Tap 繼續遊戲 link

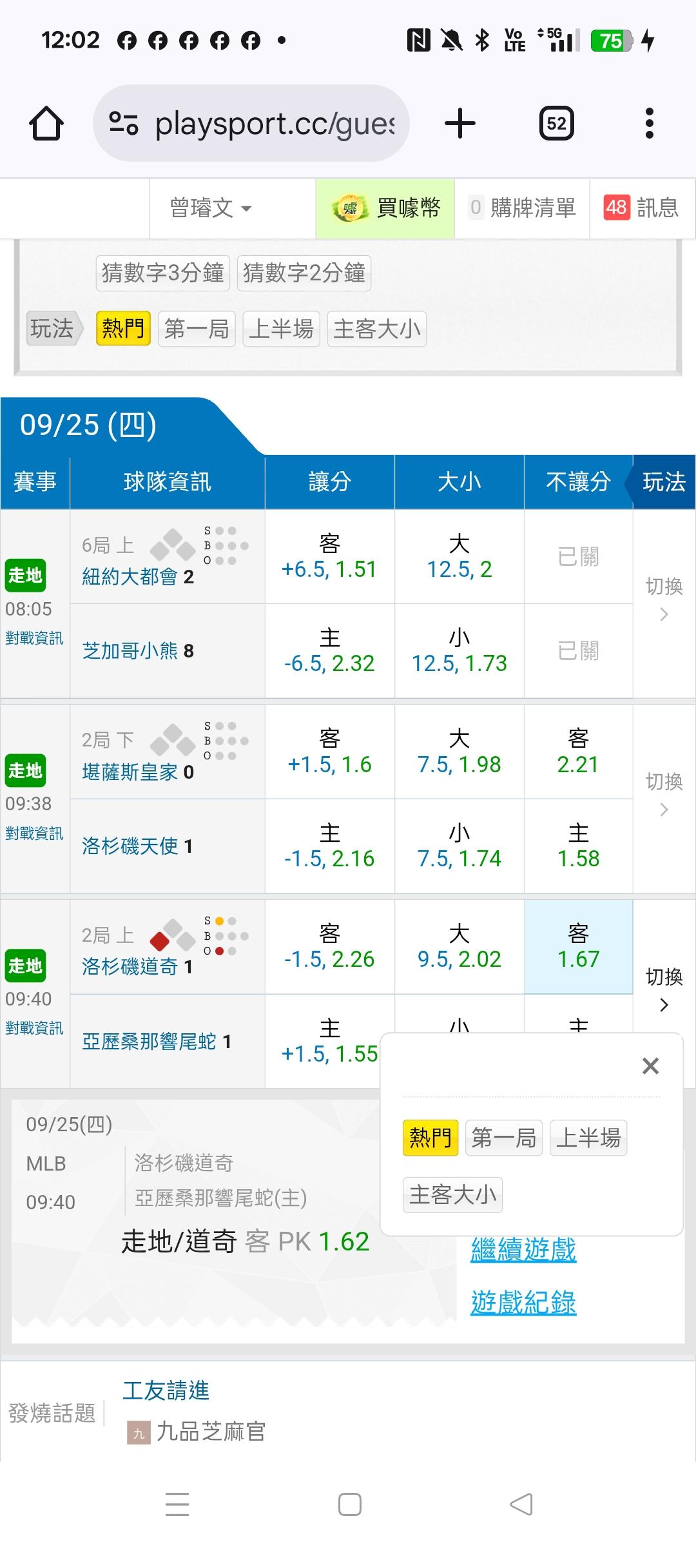(523, 1249)
